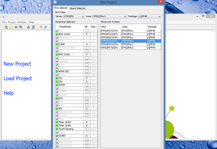
Task: Click the green status dot beside Timer 32-bit
Action: coord(57,125)
